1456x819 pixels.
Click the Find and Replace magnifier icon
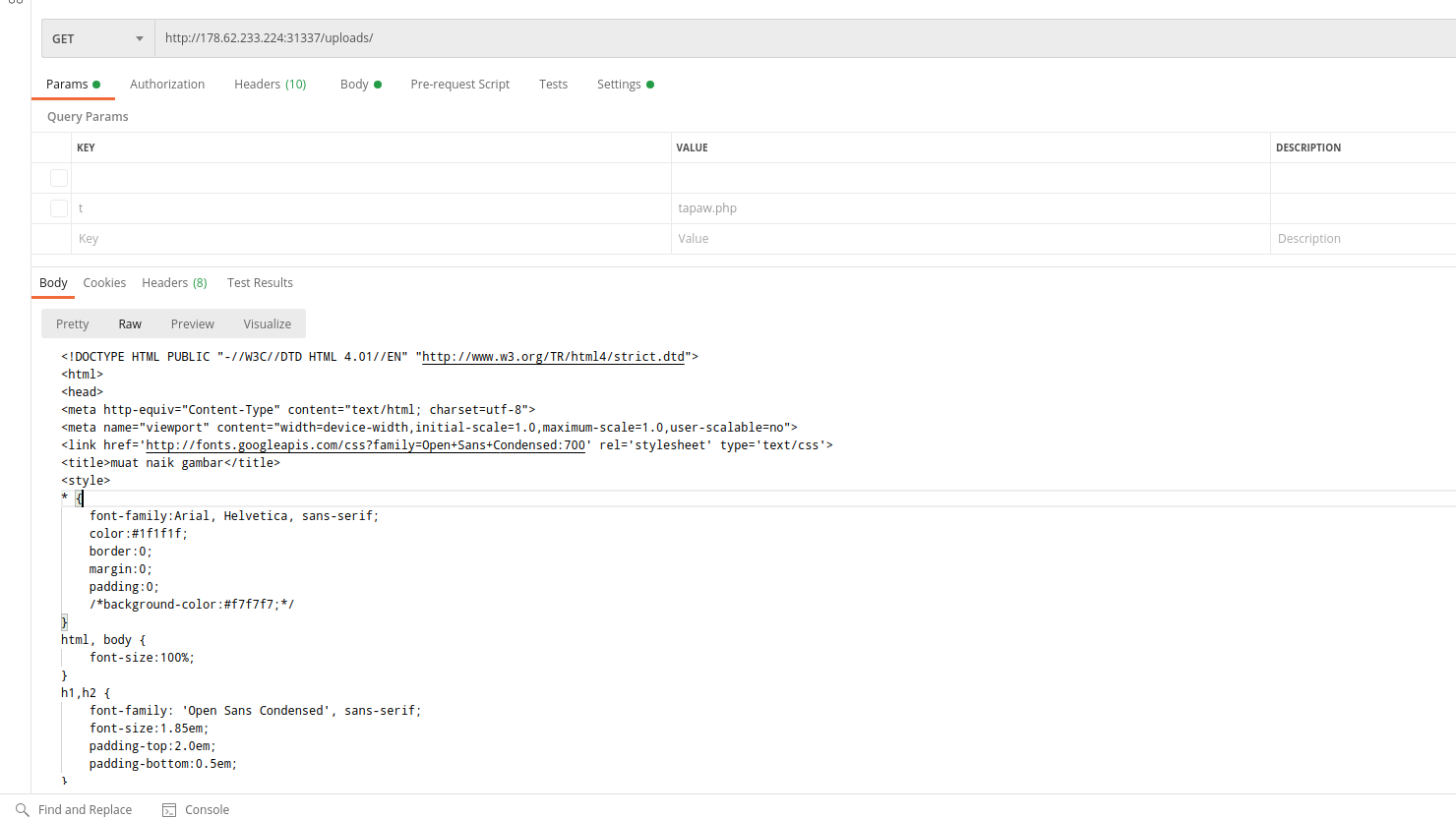tap(23, 810)
